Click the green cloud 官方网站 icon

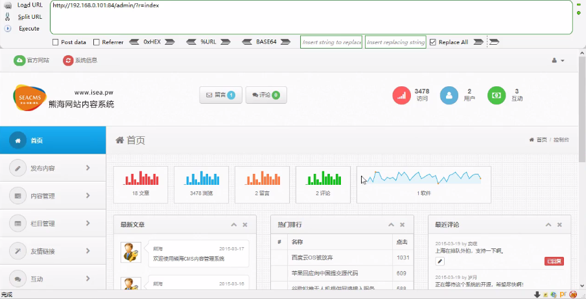point(19,60)
